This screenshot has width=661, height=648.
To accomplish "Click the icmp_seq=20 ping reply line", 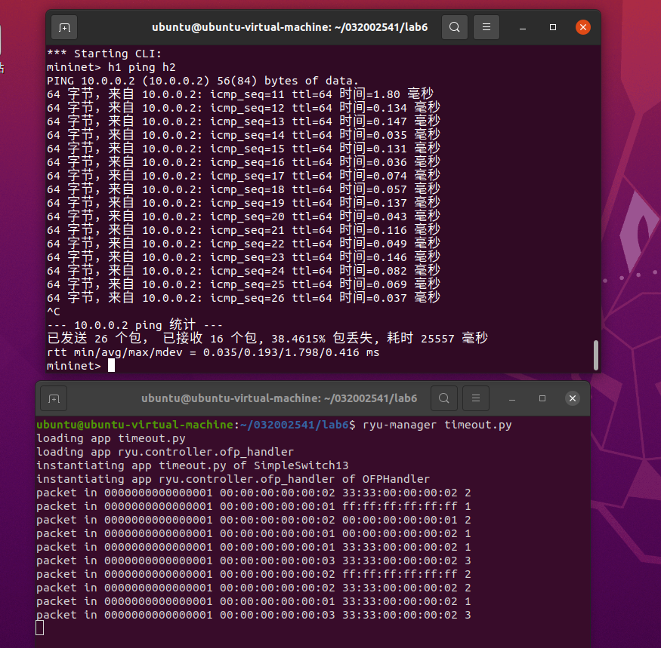I will [243, 217].
